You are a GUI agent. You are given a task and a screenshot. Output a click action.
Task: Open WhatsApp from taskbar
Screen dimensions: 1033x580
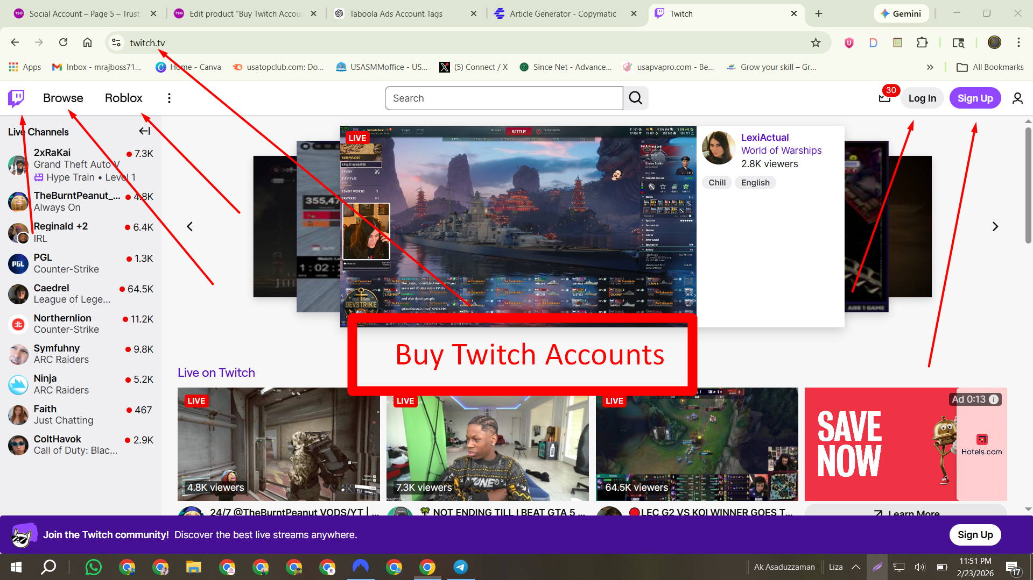coord(93,567)
